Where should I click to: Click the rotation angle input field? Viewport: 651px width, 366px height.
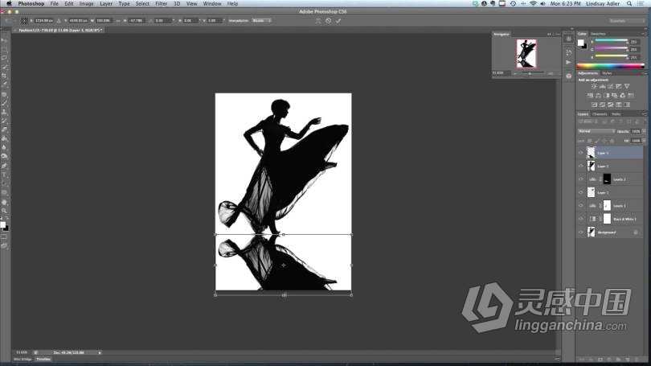tap(162, 20)
